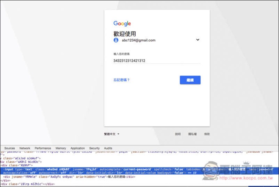Click the blue 繼續 button

point(190,80)
